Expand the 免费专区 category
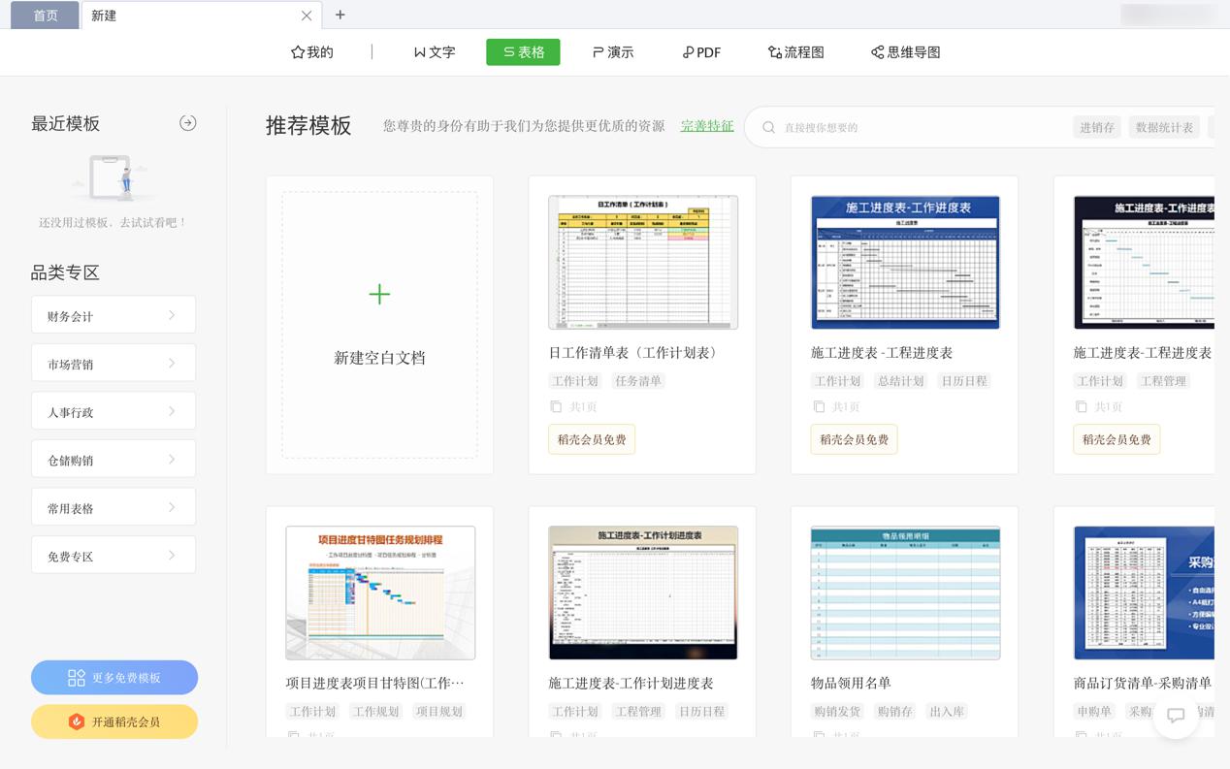The height and width of the screenshot is (769, 1230). 113,556
